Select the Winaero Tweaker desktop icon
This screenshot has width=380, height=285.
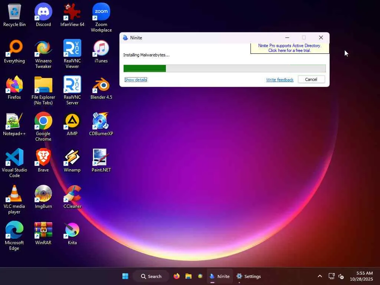point(43,54)
